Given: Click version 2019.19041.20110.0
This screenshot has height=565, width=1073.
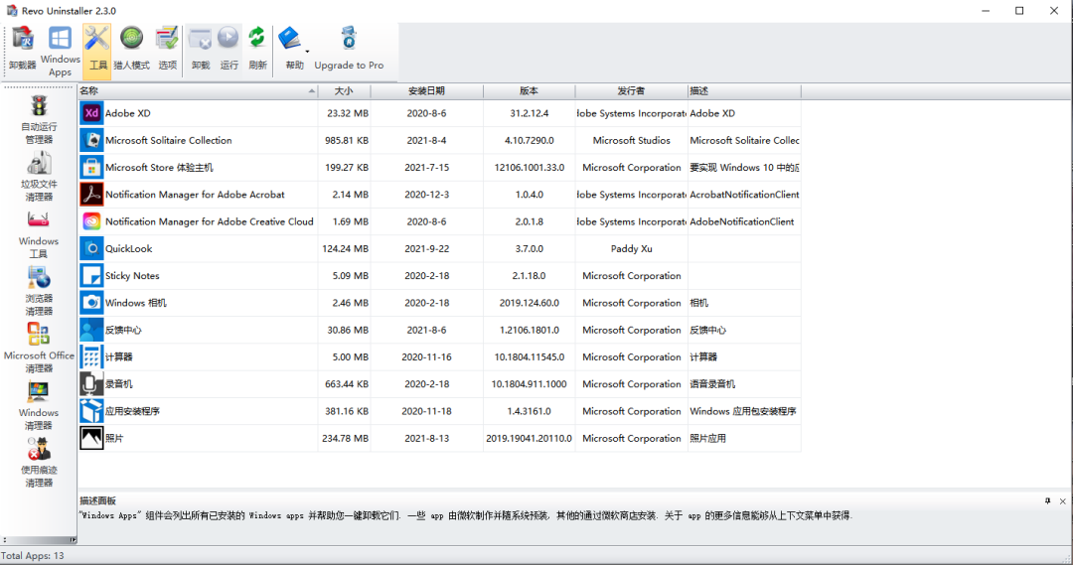Looking at the screenshot, I should [x=529, y=439].
